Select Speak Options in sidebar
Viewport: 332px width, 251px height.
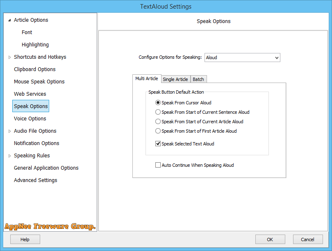(x=31, y=106)
